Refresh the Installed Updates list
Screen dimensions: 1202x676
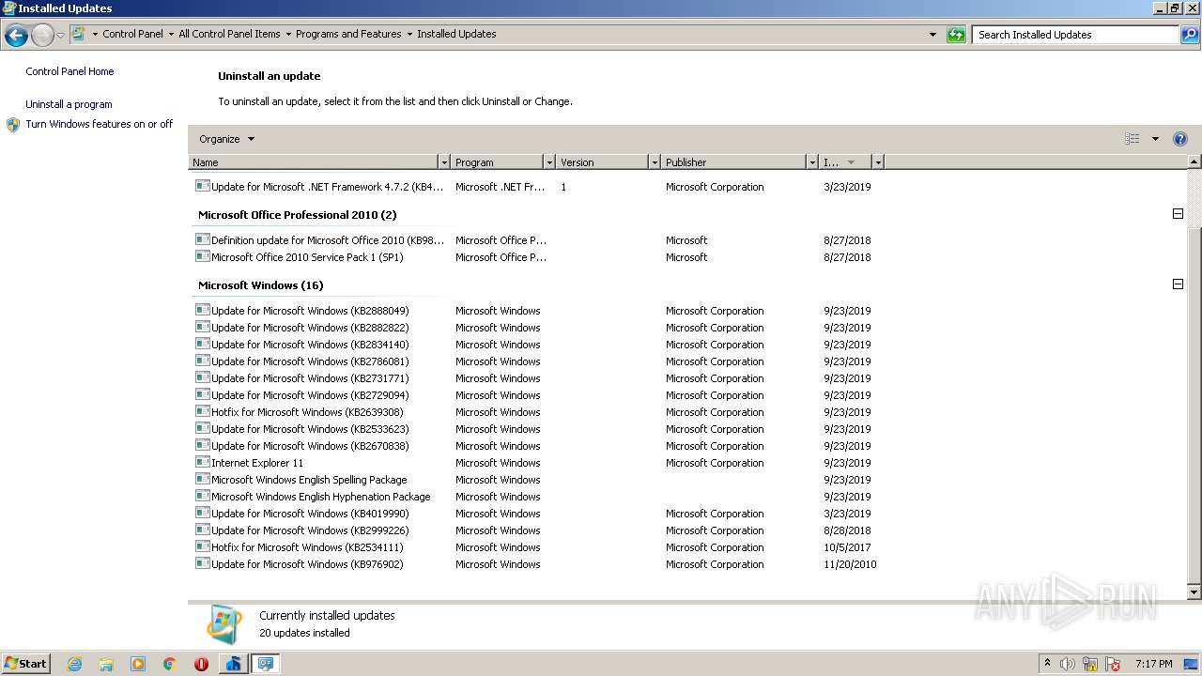coord(956,35)
